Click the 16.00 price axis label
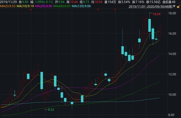This screenshot has height=118, width=181. coord(172,34)
